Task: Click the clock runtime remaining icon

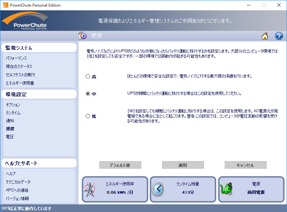Action: [x=158, y=189]
